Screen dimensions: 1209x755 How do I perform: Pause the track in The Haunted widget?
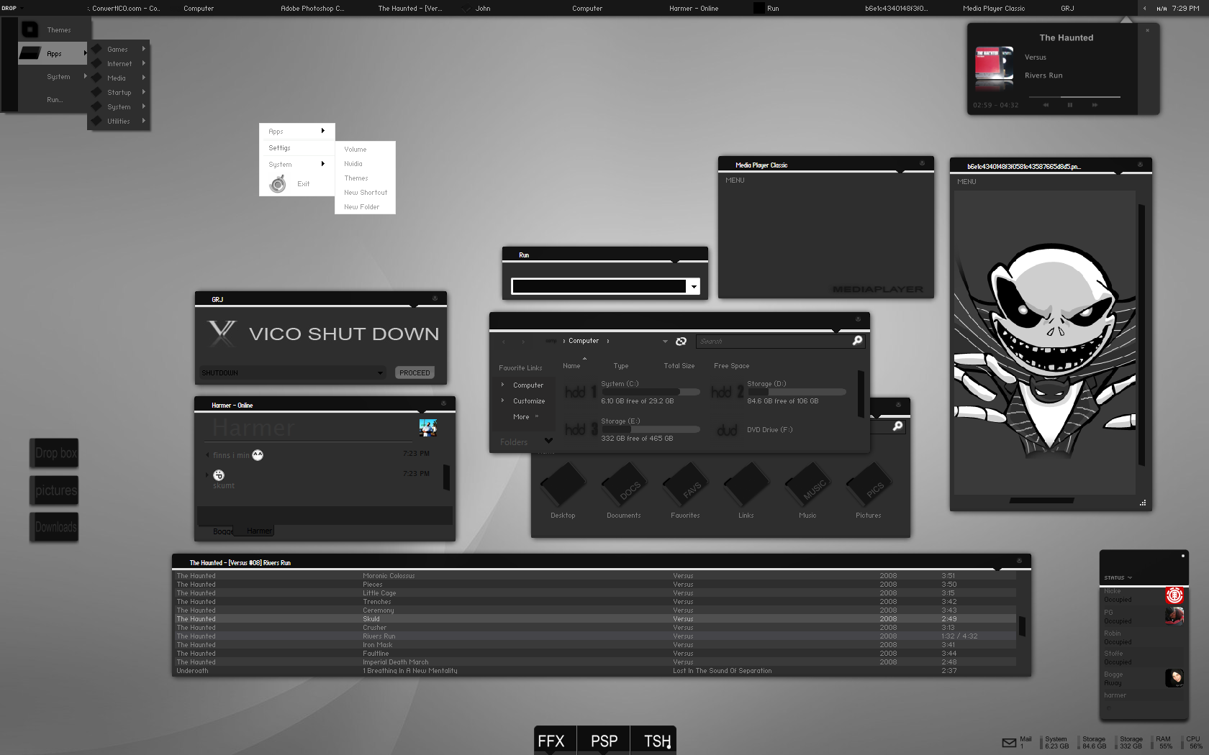point(1070,105)
